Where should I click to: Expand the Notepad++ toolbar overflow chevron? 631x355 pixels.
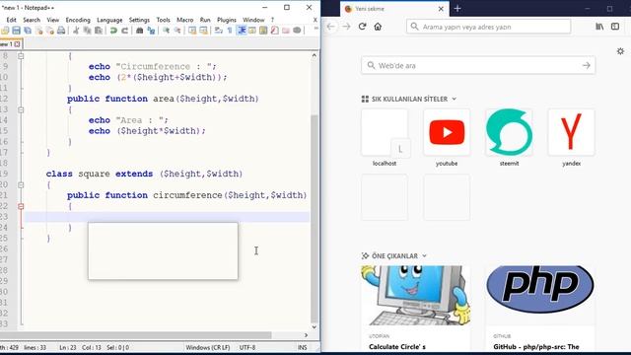coord(315,29)
